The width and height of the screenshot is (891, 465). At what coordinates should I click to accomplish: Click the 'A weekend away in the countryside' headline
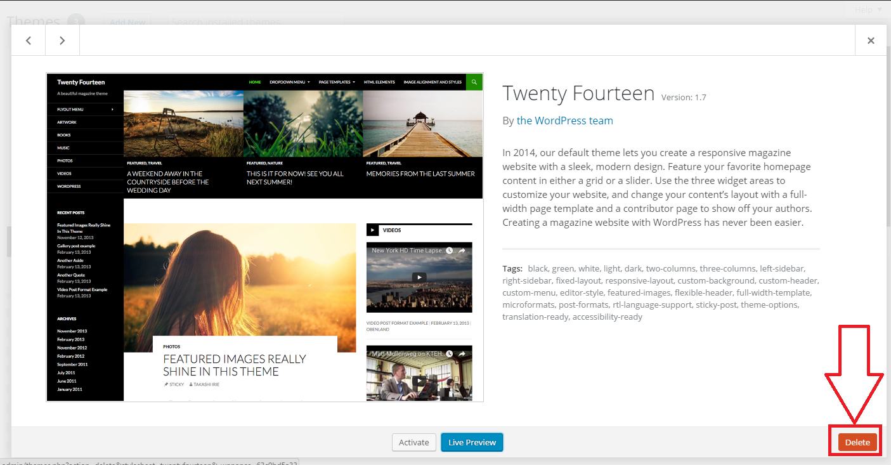[167, 182]
